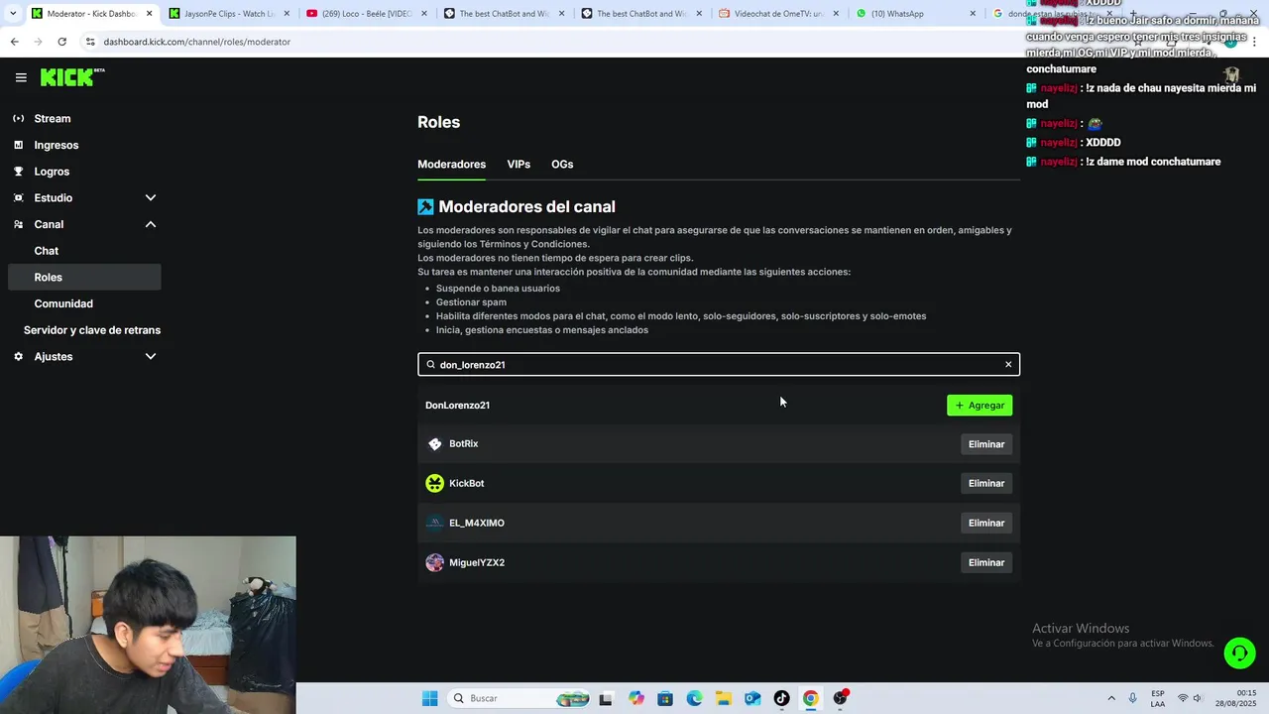
Task: Reload the browser page
Action: tap(61, 42)
